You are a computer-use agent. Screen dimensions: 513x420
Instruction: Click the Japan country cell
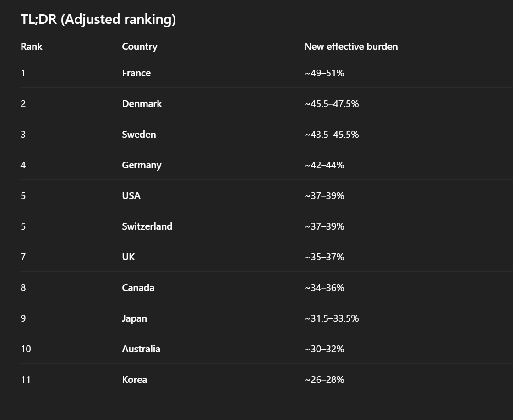[x=134, y=318]
